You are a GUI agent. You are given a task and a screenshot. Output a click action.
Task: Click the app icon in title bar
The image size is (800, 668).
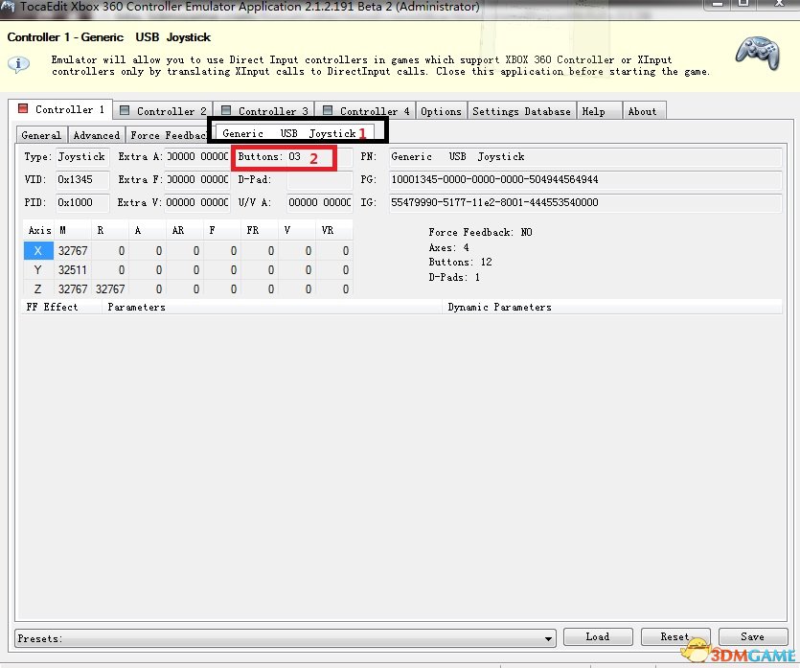tap(7, 7)
